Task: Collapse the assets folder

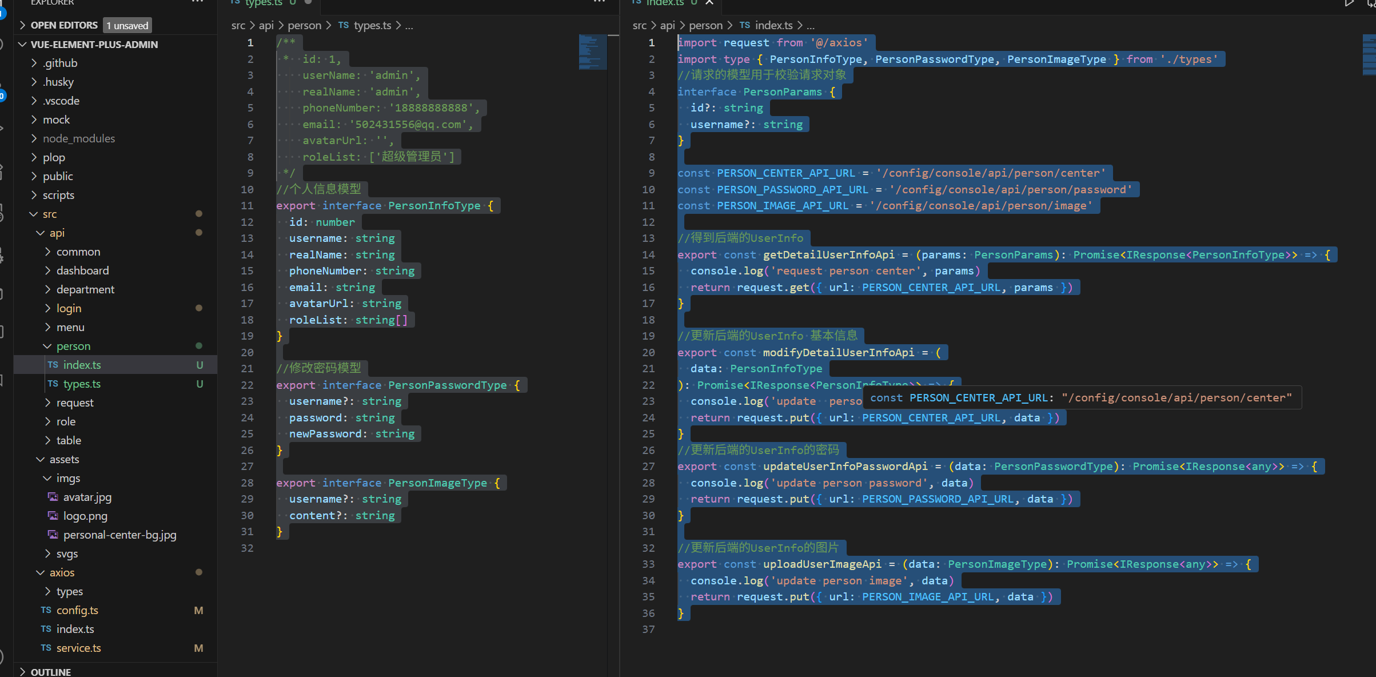Action: [41, 459]
